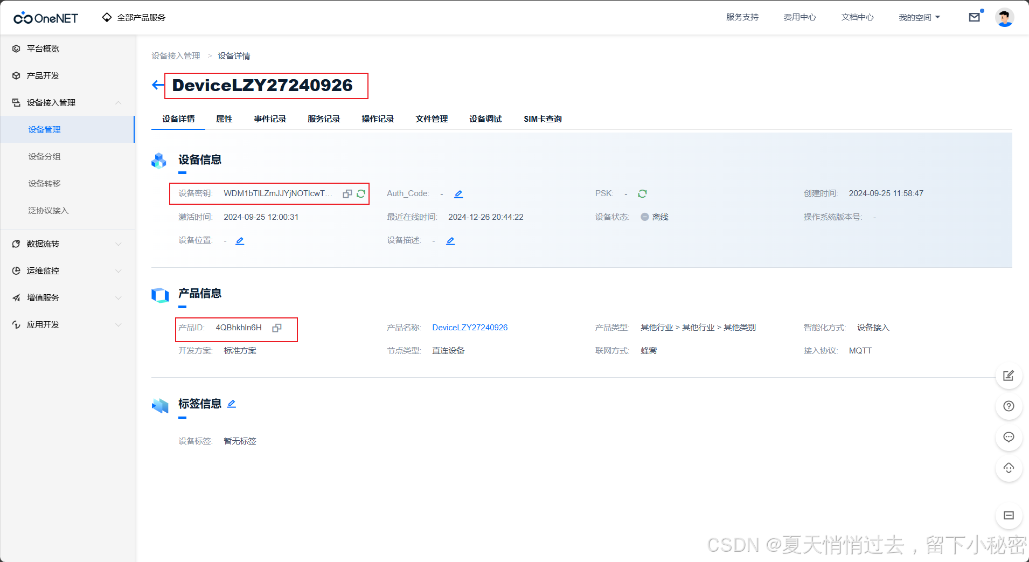
Task: Click the floating customer service headset icon
Action: [x=1009, y=468]
